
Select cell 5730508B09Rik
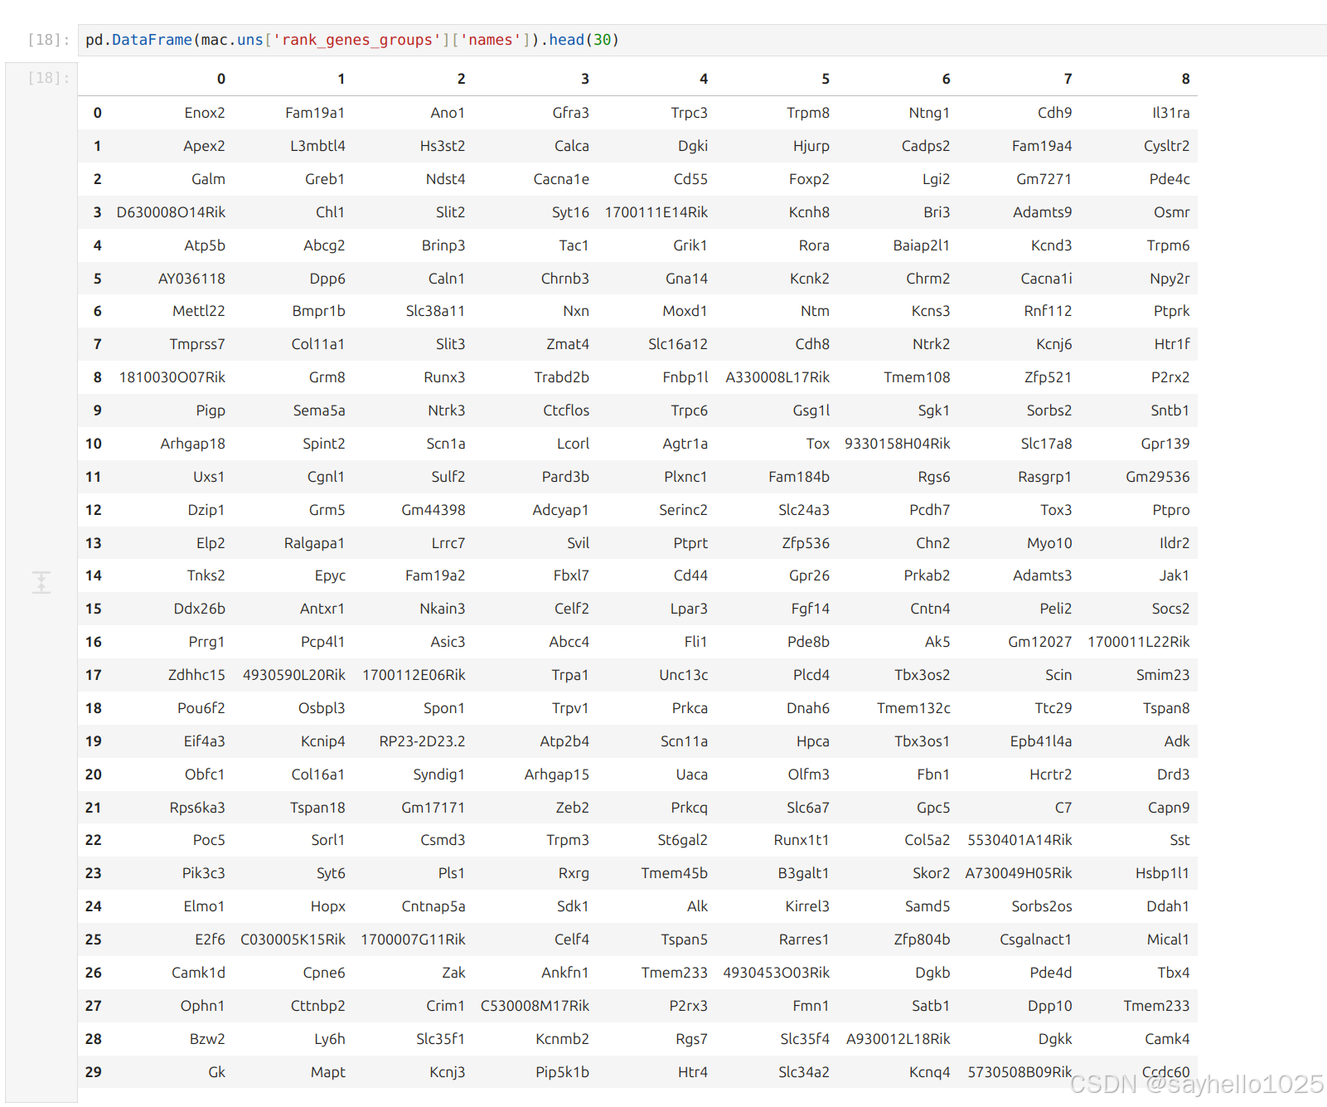click(x=1019, y=1072)
